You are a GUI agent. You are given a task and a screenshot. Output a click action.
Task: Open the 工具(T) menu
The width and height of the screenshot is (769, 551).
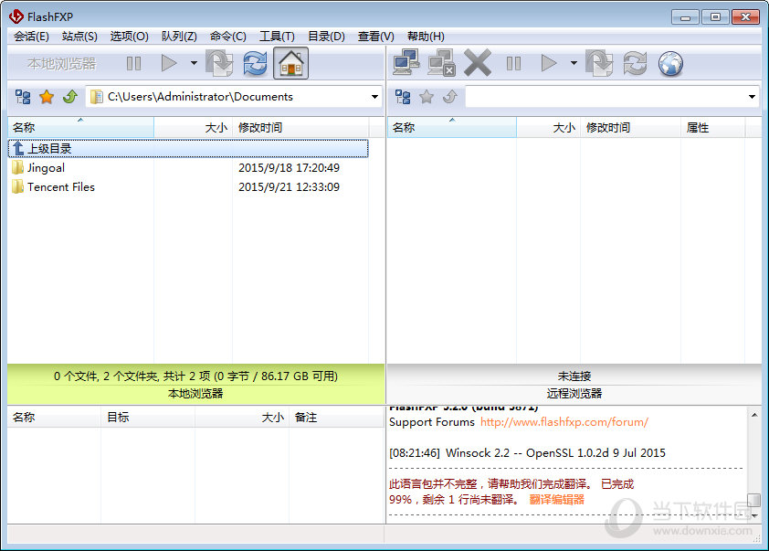pos(277,37)
